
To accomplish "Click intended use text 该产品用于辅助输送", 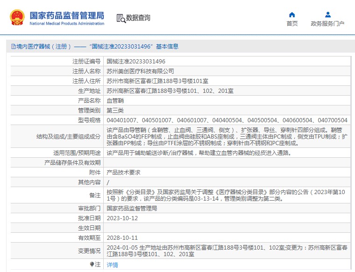I will [x=199, y=153].
